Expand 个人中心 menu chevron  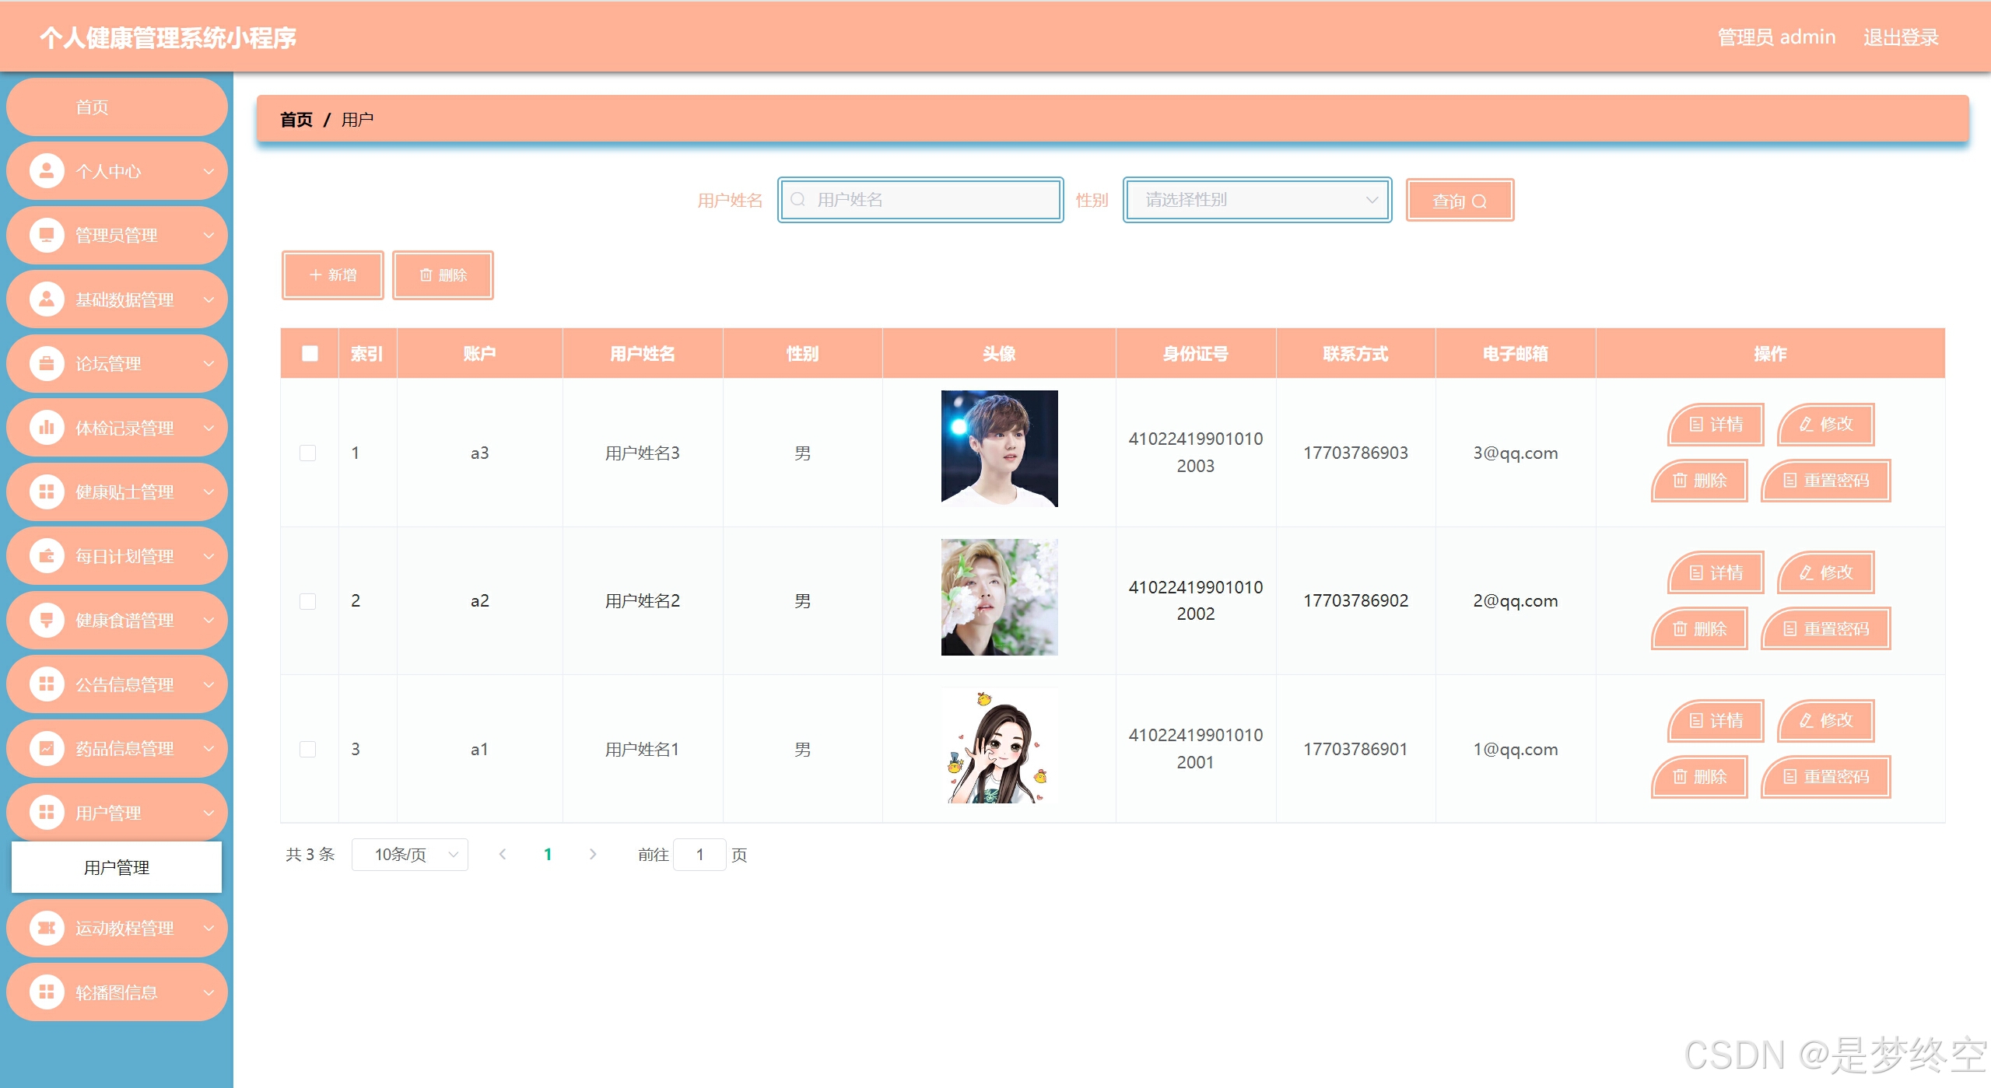[x=209, y=171]
